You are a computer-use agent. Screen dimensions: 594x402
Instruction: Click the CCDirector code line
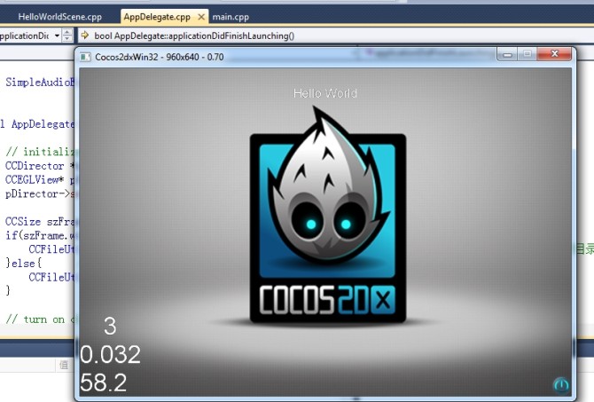pos(40,166)
